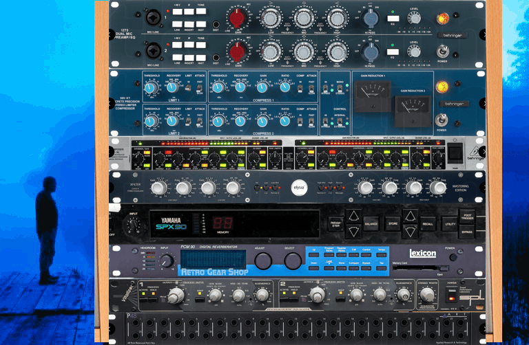The image size is (529, 345).
Task: Click the STEREO WIDTH knob on SPL Vitalizer
Action: coord(428,295)
